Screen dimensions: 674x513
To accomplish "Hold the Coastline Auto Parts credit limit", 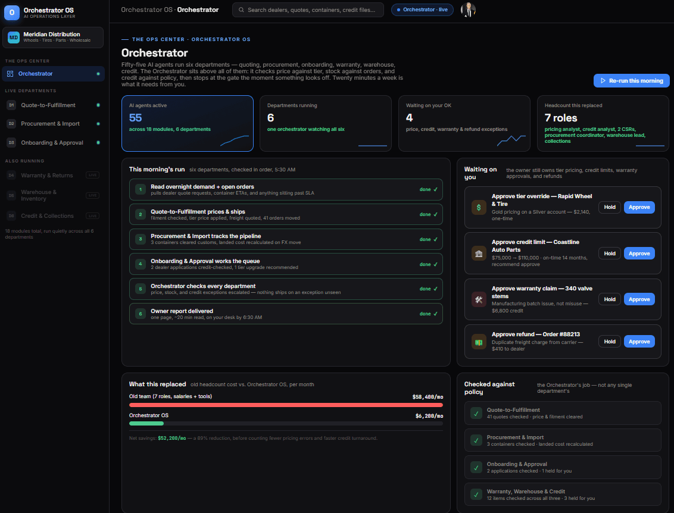I will tap(610, 254).
